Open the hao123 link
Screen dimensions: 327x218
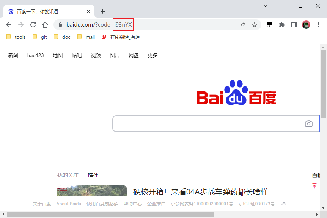coord(35,55)
